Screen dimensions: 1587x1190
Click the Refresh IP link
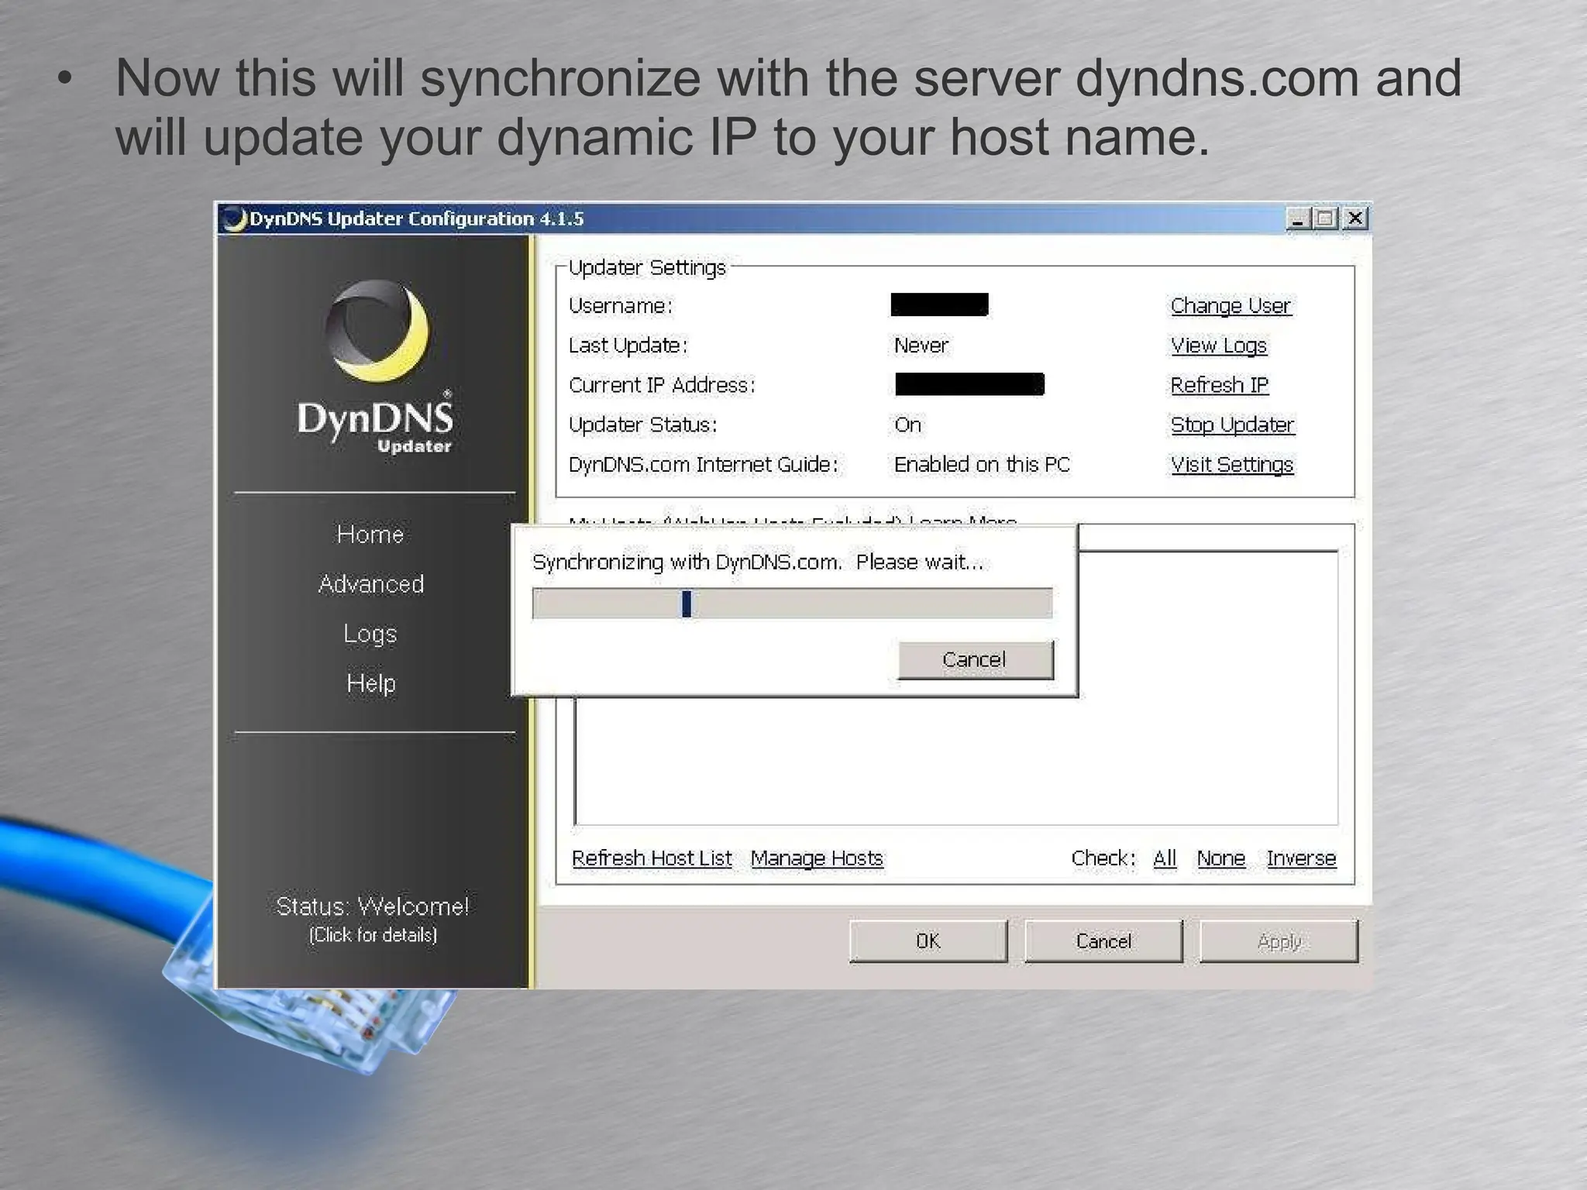pyautogui.click(x=1220, y=385)
